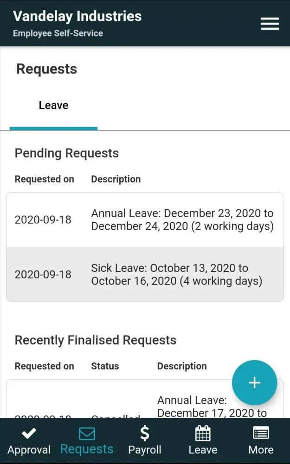The width and height of the screenshot is (290, 464).
Task: Click the Vandelay Industries title
Action: point(77,16)
